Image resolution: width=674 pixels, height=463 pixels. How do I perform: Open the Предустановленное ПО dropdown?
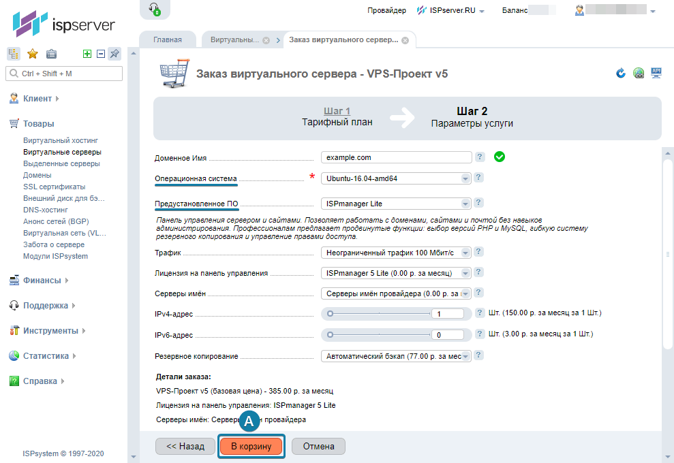pos(396,203)
